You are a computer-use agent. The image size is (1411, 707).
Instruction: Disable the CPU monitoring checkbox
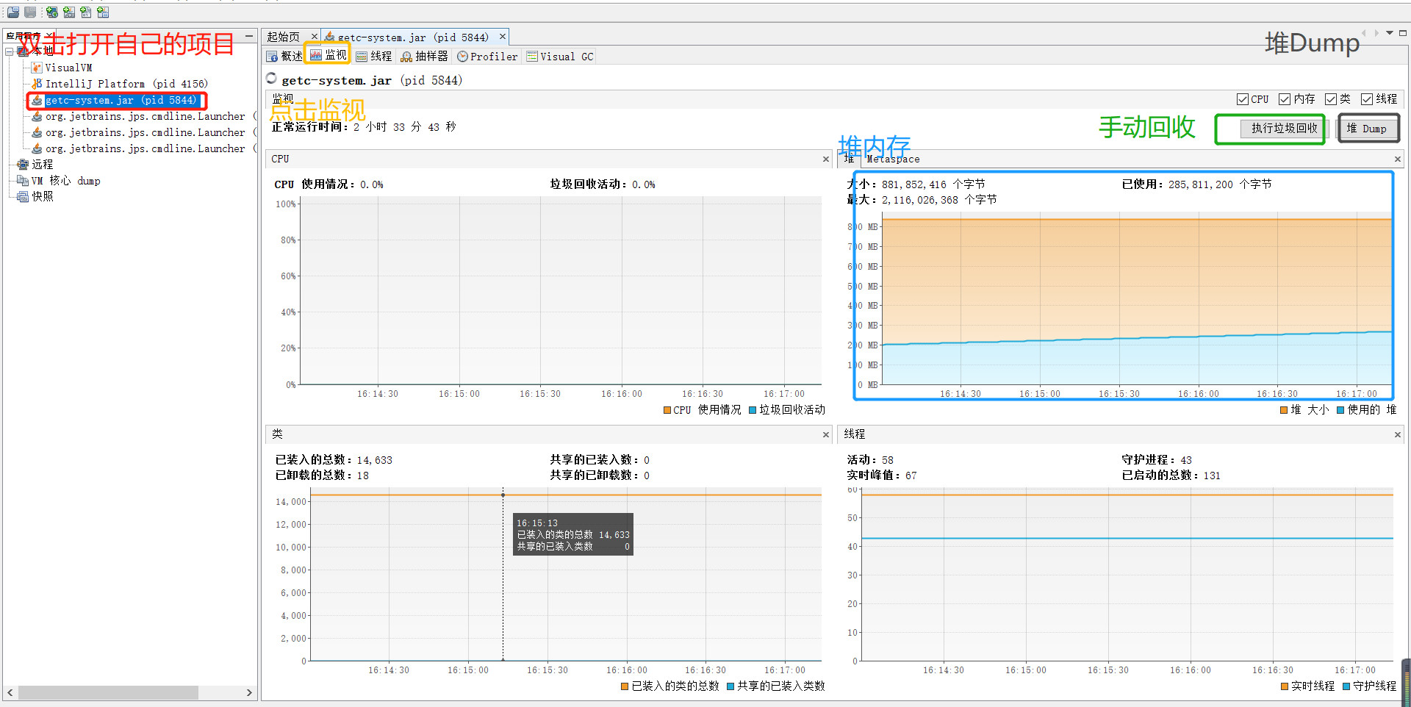[1243, 98]
